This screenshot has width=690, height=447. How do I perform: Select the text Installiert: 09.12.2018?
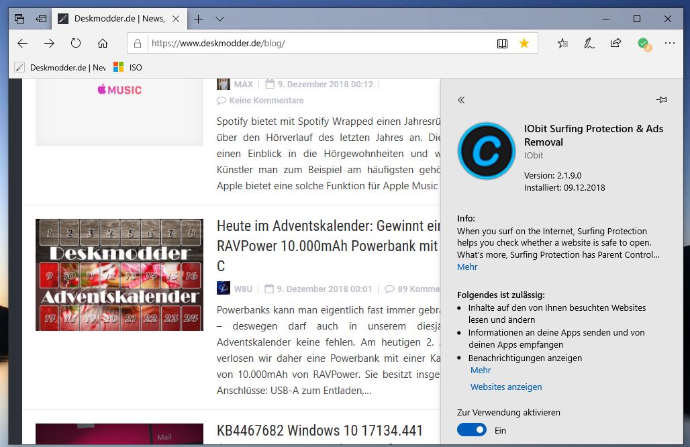coord(564,188)
